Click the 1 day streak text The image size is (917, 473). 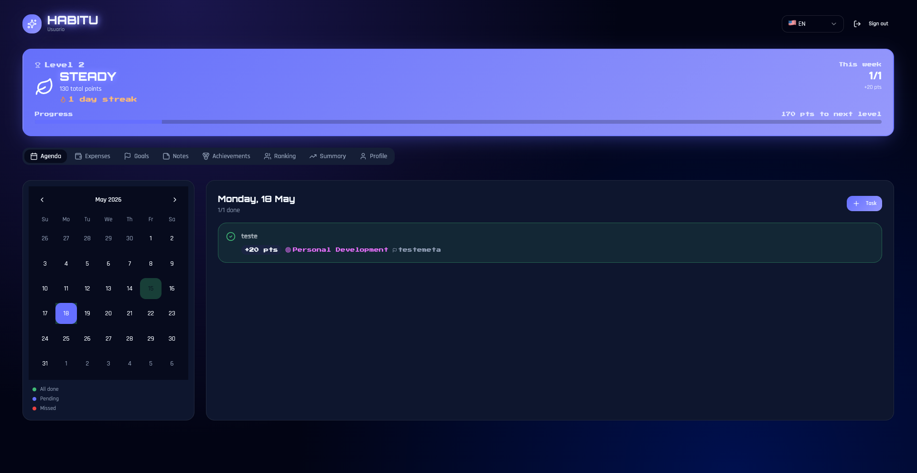click(103, 99)
